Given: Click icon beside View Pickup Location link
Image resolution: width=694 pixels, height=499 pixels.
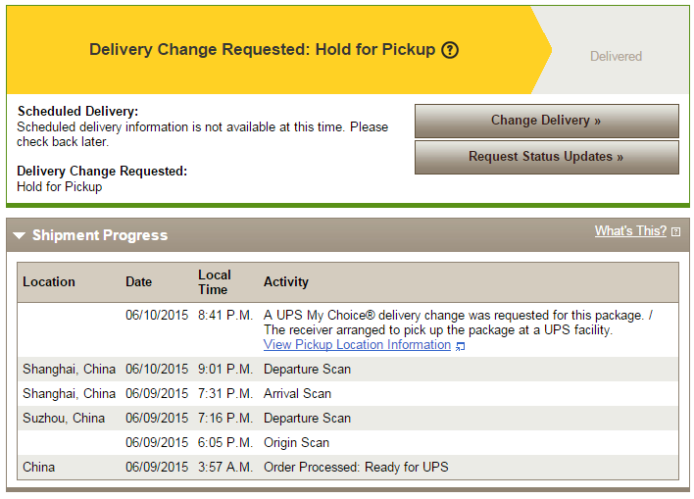Looking at the screenshot, I should point(461,346).
